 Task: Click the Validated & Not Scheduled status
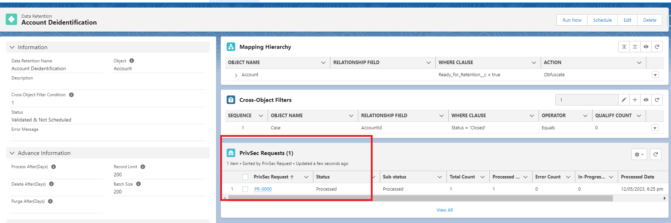tap(41, 120)
